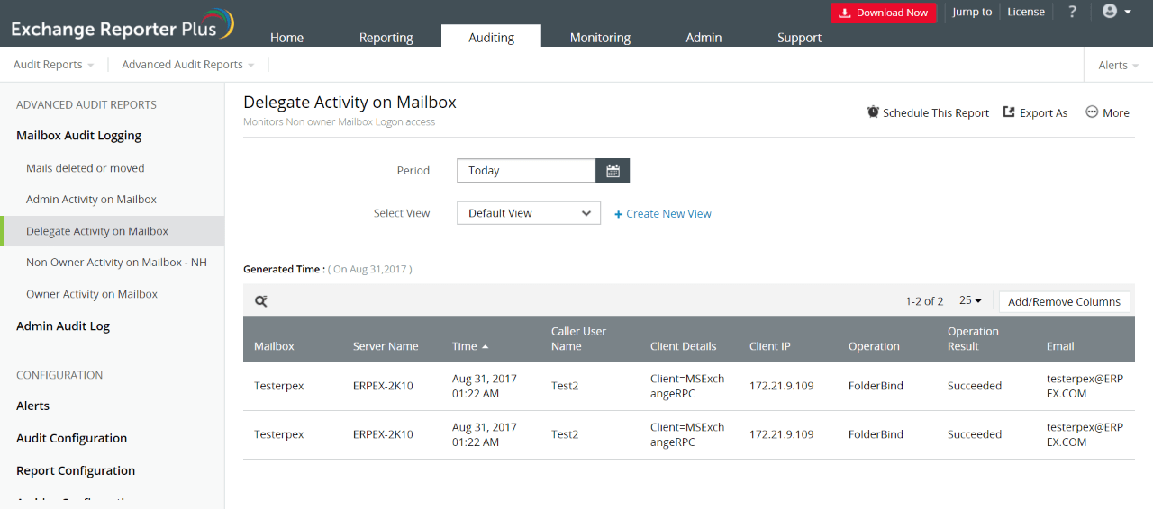Open the user account avatar menu

1116,12
